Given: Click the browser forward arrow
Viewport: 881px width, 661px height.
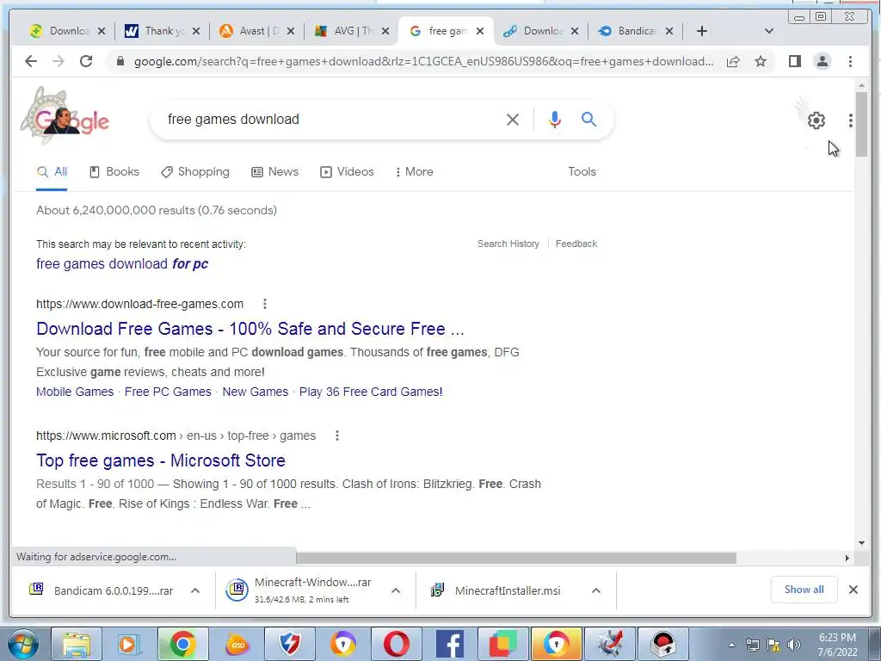Looking at the screenshot, I should (x=58, y=61).
